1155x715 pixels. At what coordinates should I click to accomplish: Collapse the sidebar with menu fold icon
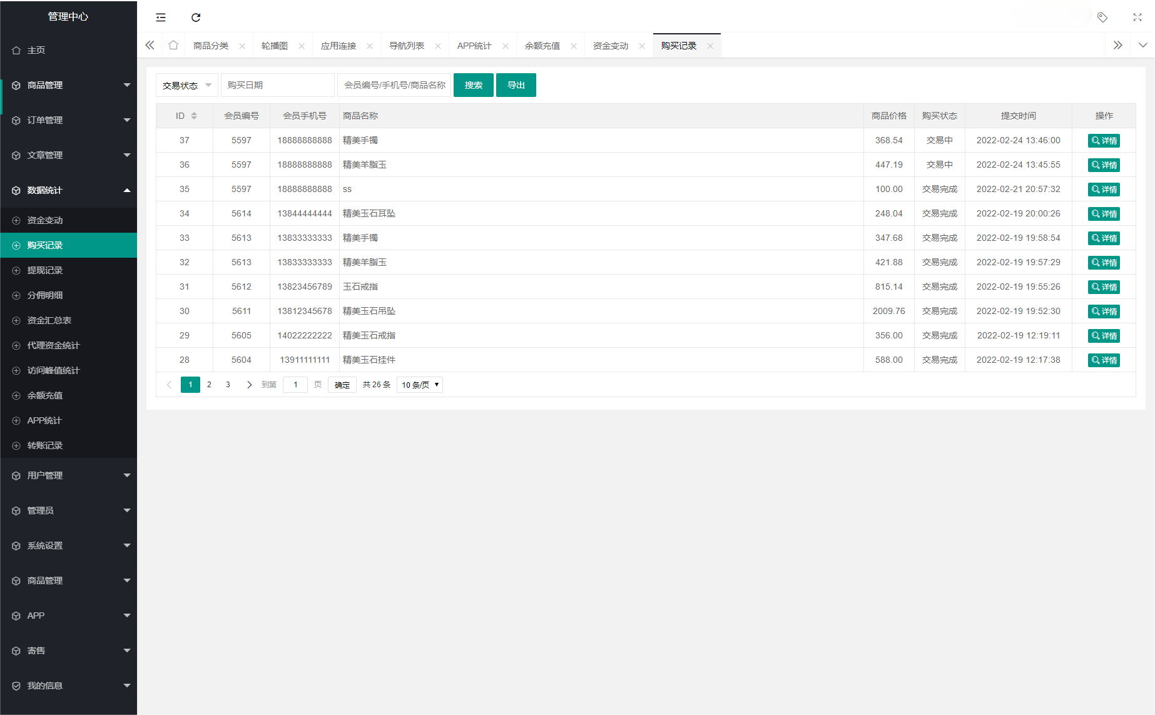pos(161,18)
